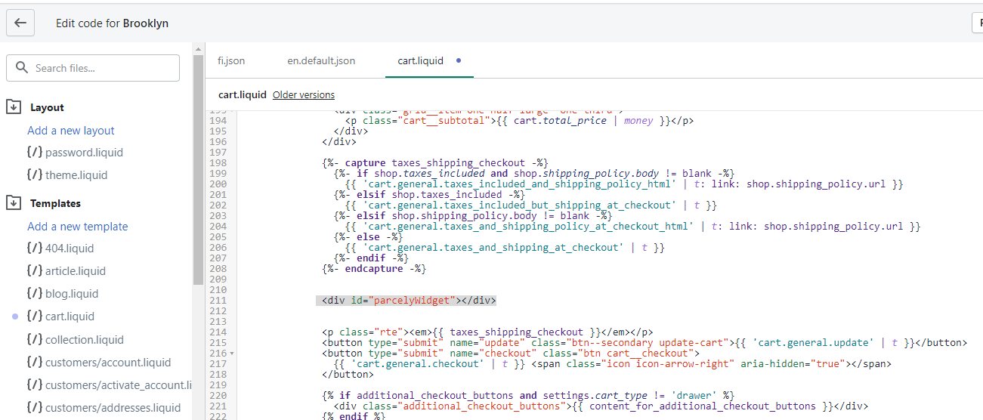
Task: Click line 211 parcelyWidget div code
Action: point(409,301)
